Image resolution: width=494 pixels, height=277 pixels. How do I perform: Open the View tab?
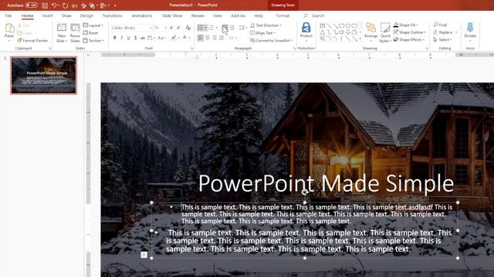click(x=218, y=15)
